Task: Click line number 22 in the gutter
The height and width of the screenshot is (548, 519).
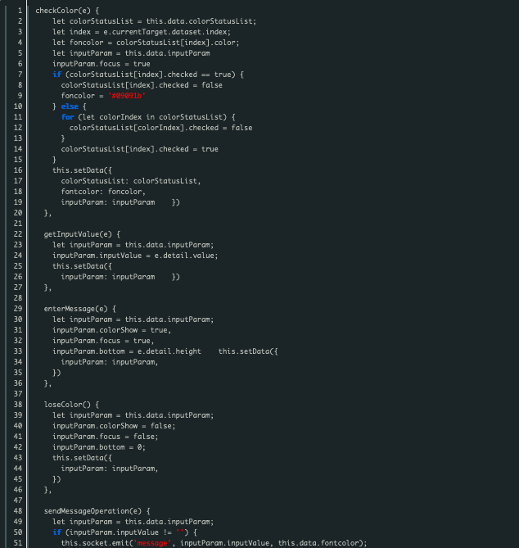Action: coord(18,234)
